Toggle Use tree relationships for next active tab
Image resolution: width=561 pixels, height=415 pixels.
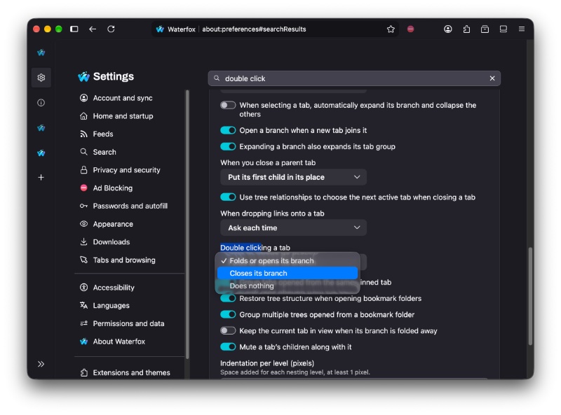pos(228,197)
